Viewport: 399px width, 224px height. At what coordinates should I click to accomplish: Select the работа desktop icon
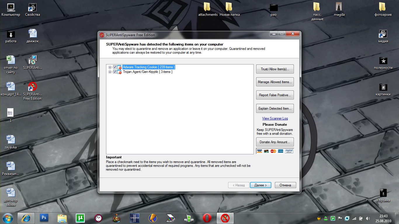click(11, 36)
